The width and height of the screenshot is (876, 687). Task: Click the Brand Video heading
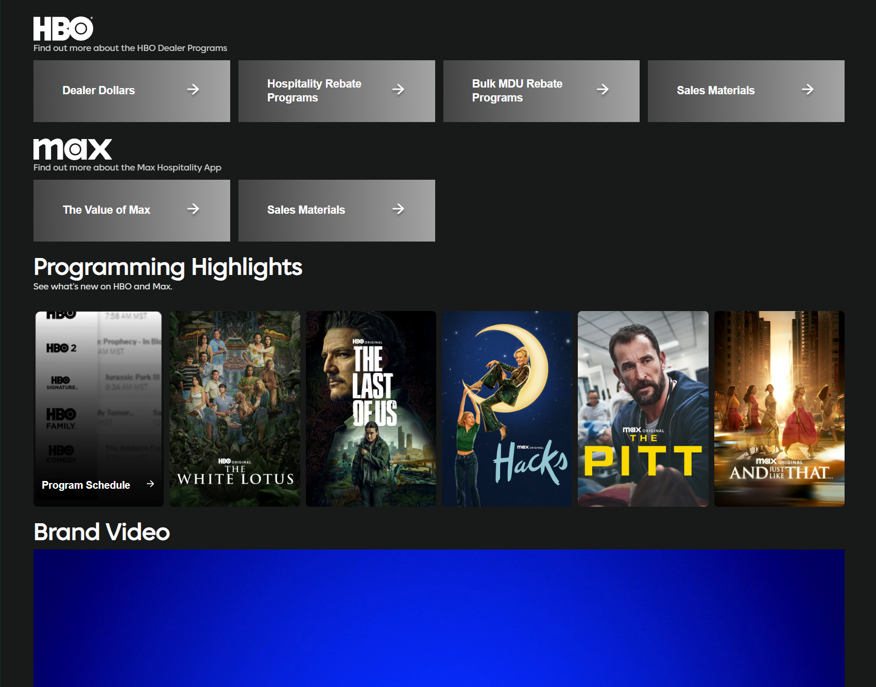(x=101, y=532)
